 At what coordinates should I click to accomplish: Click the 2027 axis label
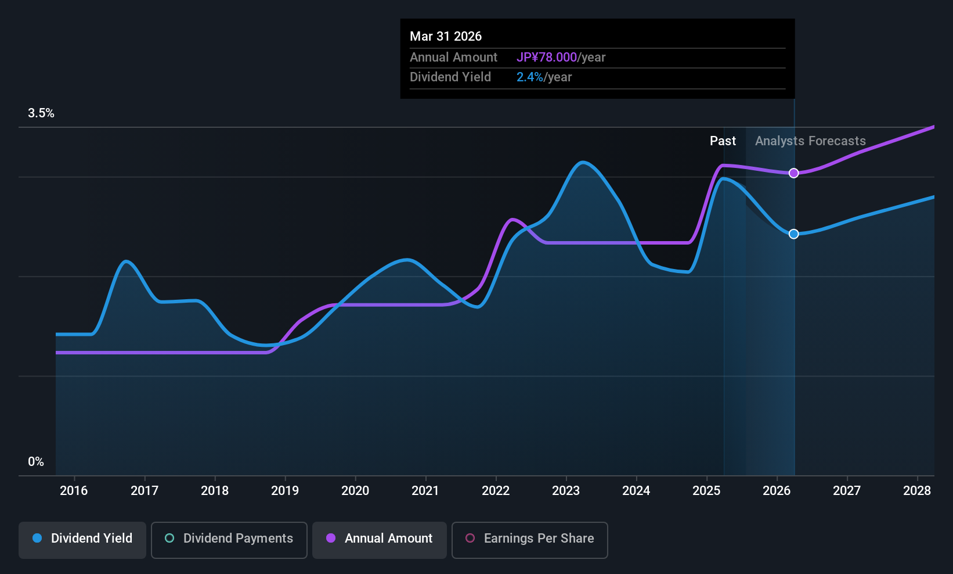847,491
